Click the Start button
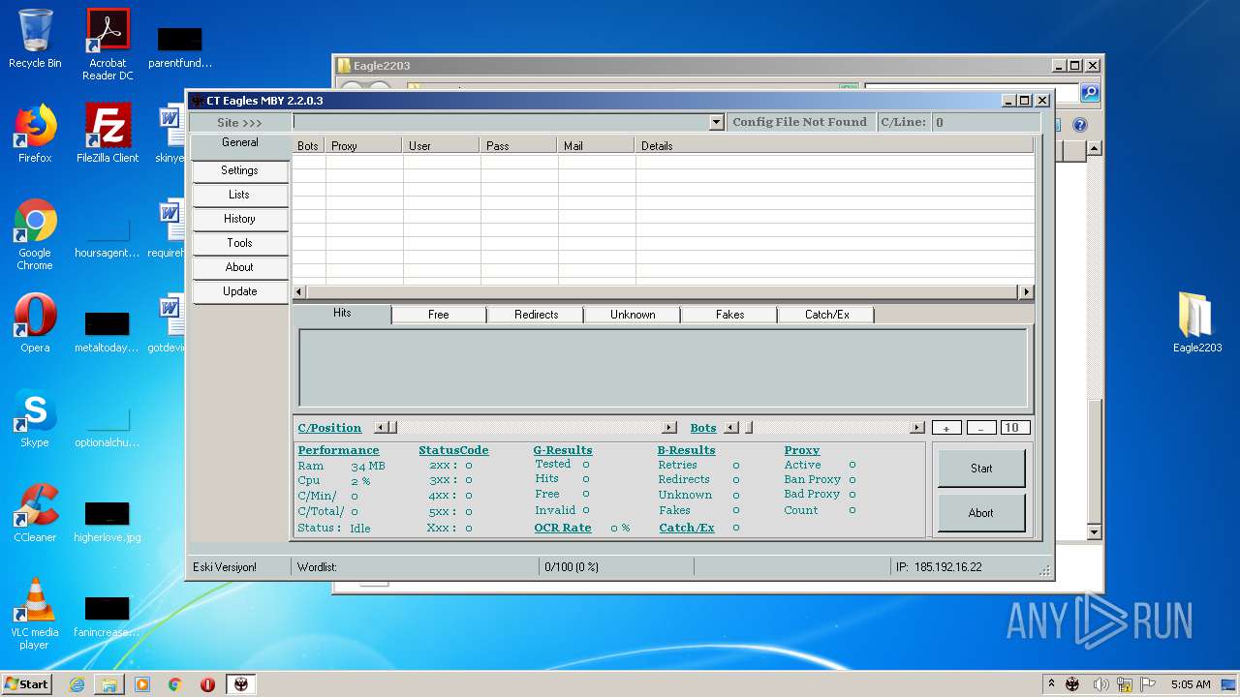This screenshot has height=697, width=1240. coord(981,469)
